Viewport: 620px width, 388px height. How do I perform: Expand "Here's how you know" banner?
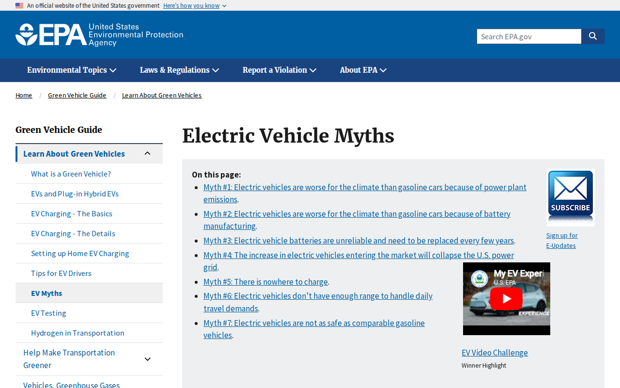tap(195, 6)
